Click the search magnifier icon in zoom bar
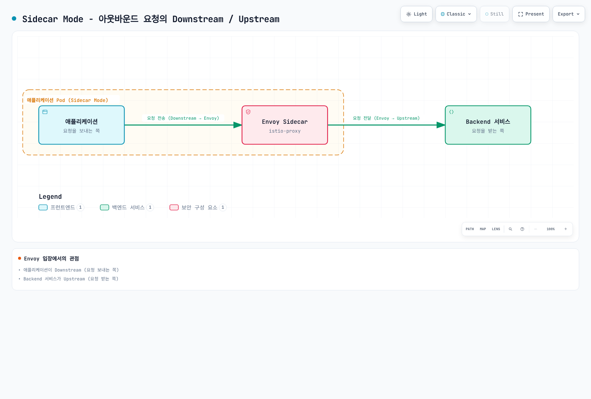The height and width of the screenshot is (399, 591). 510,229
